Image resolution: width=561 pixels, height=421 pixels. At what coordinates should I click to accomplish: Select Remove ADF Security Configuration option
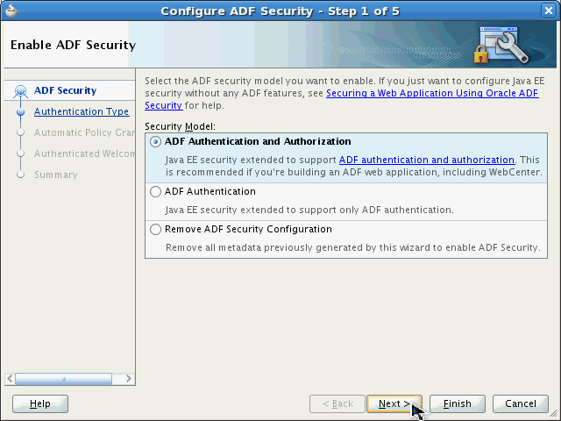[x=156, y=230]
